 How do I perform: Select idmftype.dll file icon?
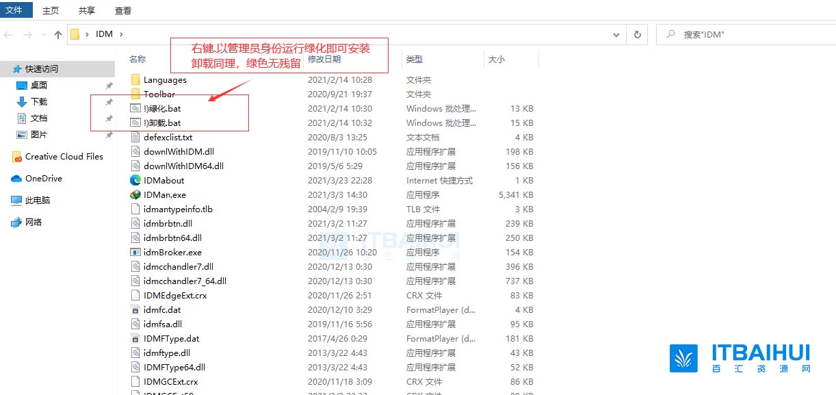(135, 353)
